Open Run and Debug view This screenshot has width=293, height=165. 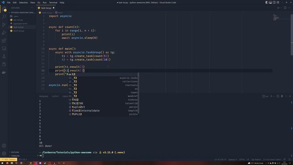pos(4,33)
